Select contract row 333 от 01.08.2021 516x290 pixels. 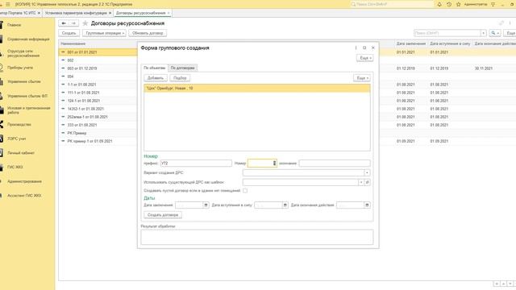[98, 125]
